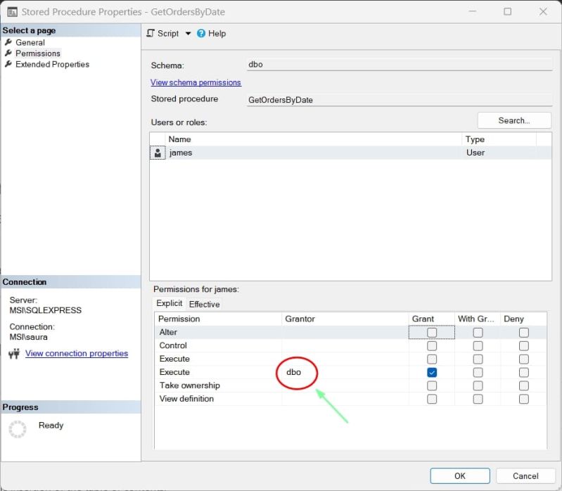Check With Grant for Control permission
The height and width of the screenshot is (491, 562).
pos(478,346)
